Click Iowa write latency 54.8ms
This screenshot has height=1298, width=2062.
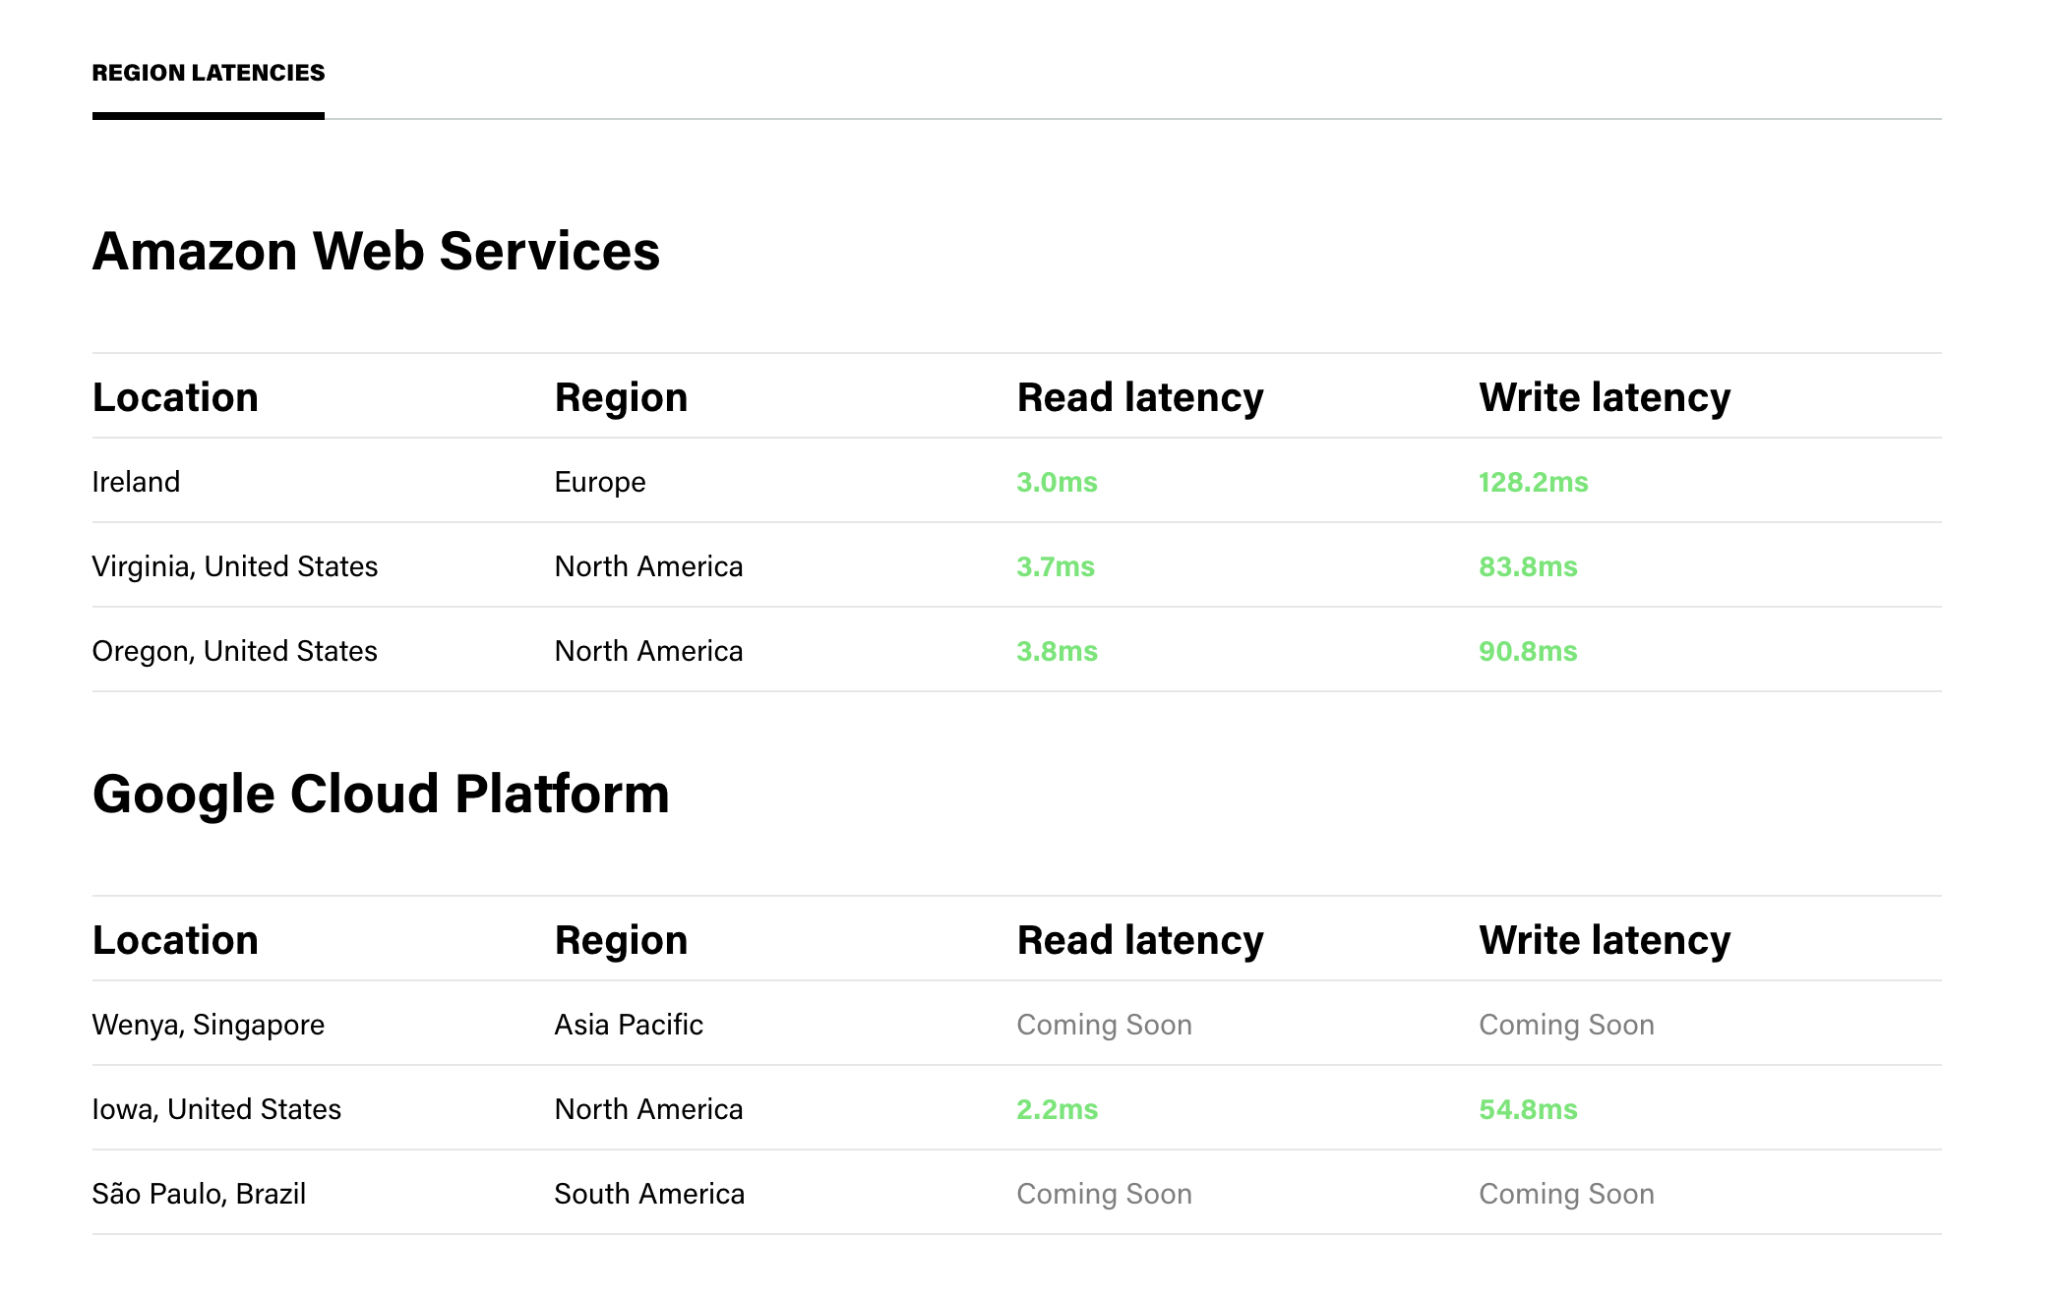point(1528,1109)
